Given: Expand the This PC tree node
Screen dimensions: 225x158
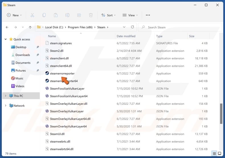Looking at the screenshot, I should [x=5, y=96].
